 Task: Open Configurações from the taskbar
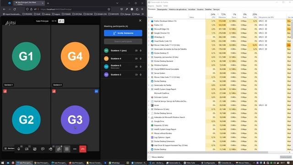(208, 163)
